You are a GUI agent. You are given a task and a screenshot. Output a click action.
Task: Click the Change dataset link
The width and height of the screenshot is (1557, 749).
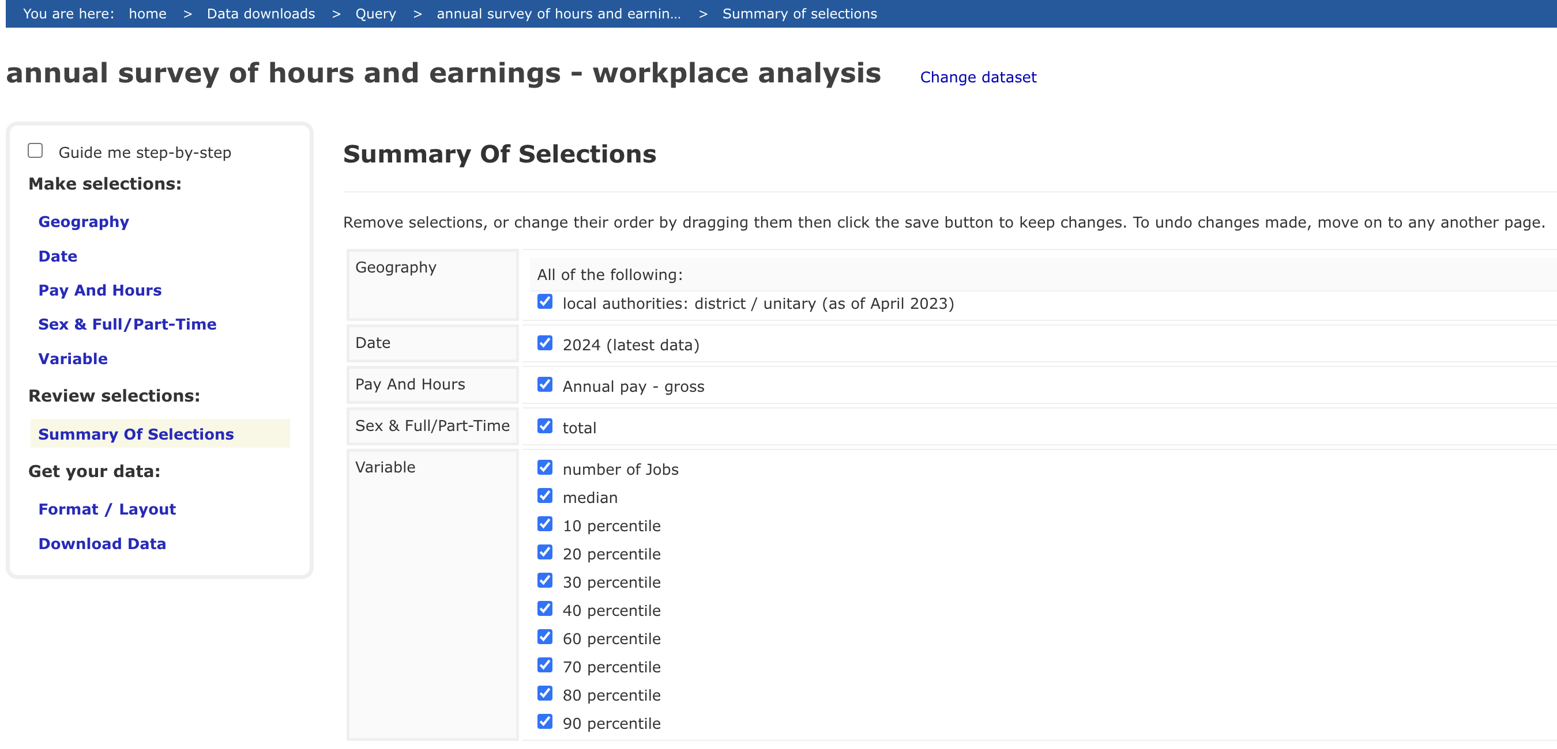977,77
